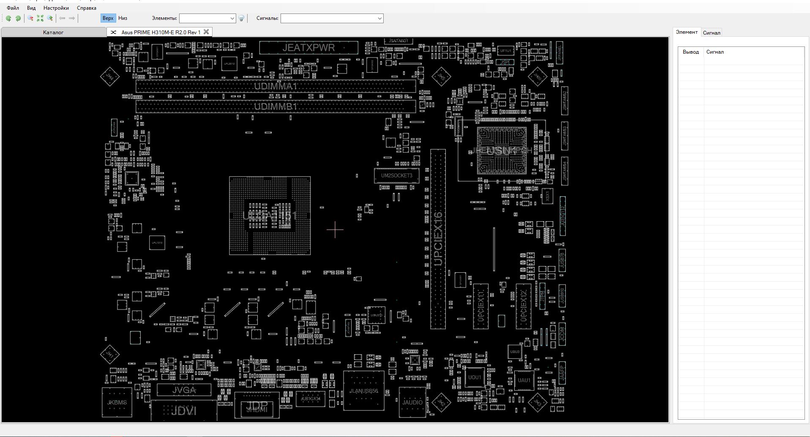
Task: Select the JDVI connector
Action: (184, 410)
